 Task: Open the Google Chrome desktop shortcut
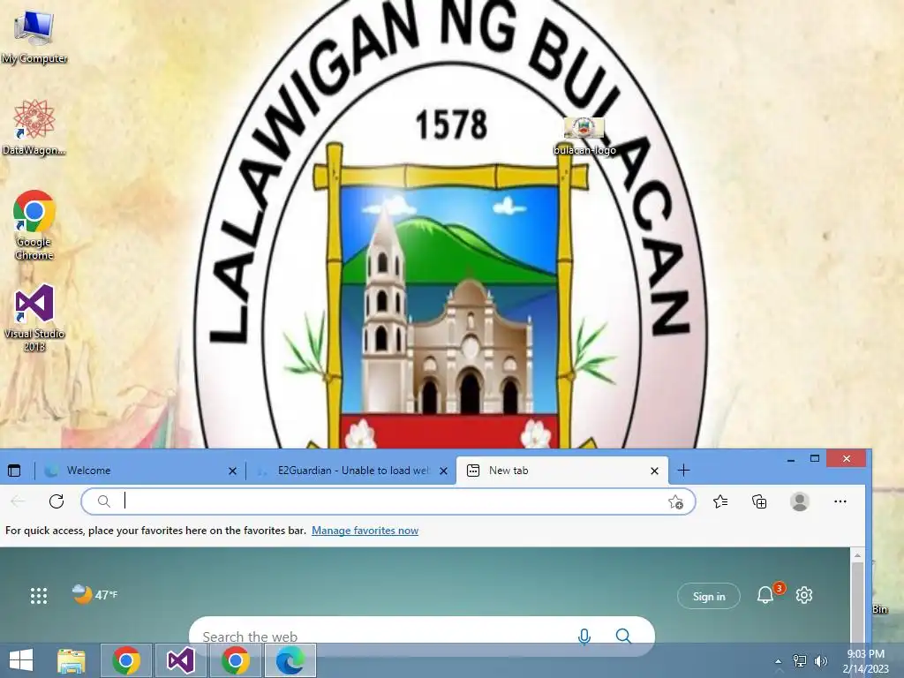pos(34,225)
